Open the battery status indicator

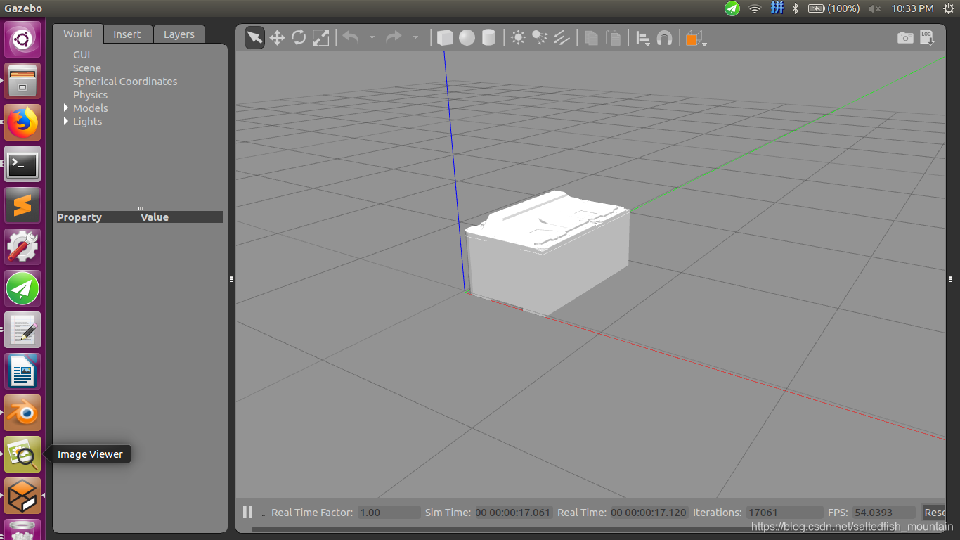pyautogui.click(x=833, y=8)
